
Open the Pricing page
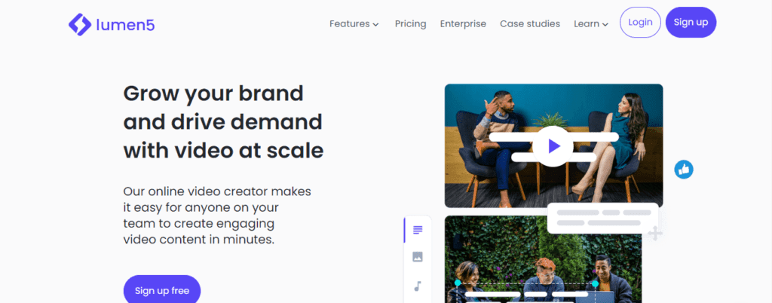click(x=410, y=23)
